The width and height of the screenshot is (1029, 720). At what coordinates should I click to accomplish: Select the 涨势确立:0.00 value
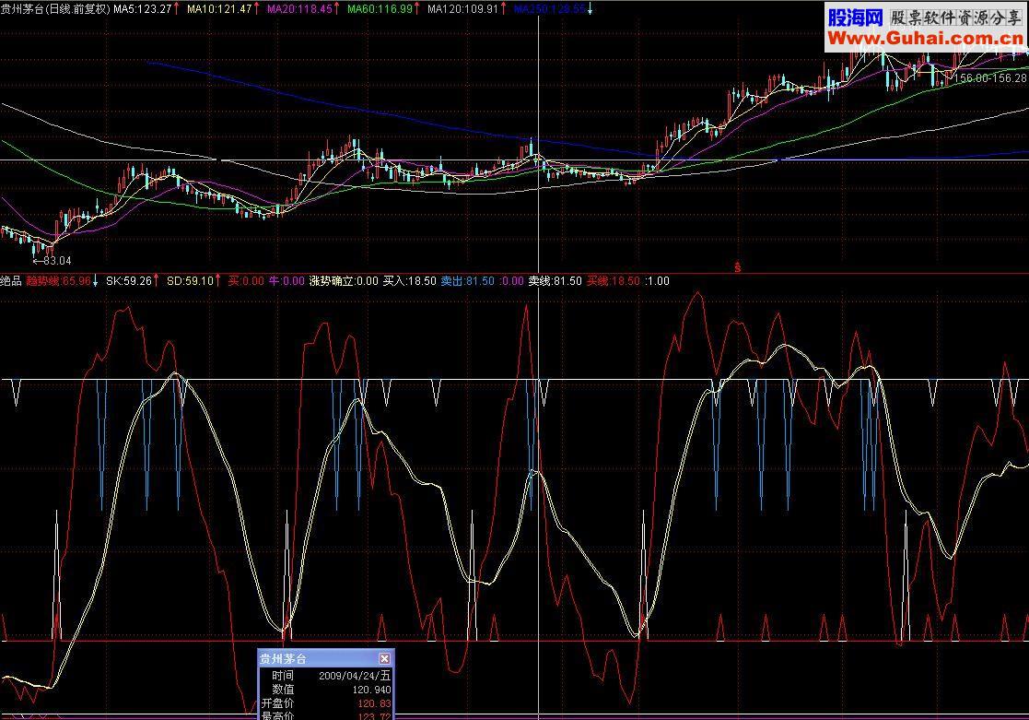click(344, 280)
